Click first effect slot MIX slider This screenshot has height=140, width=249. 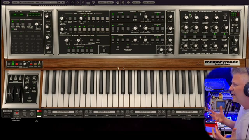tap(75, 115)
